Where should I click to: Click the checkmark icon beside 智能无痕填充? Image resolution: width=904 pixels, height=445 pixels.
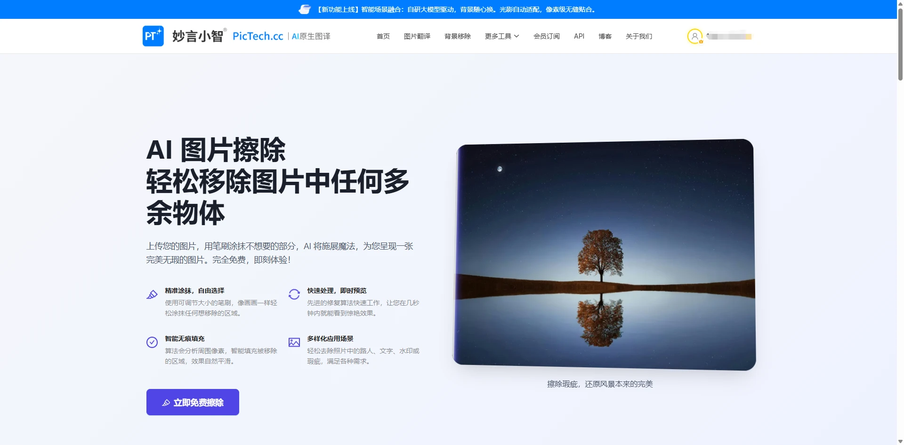click(x=152, y=342)
